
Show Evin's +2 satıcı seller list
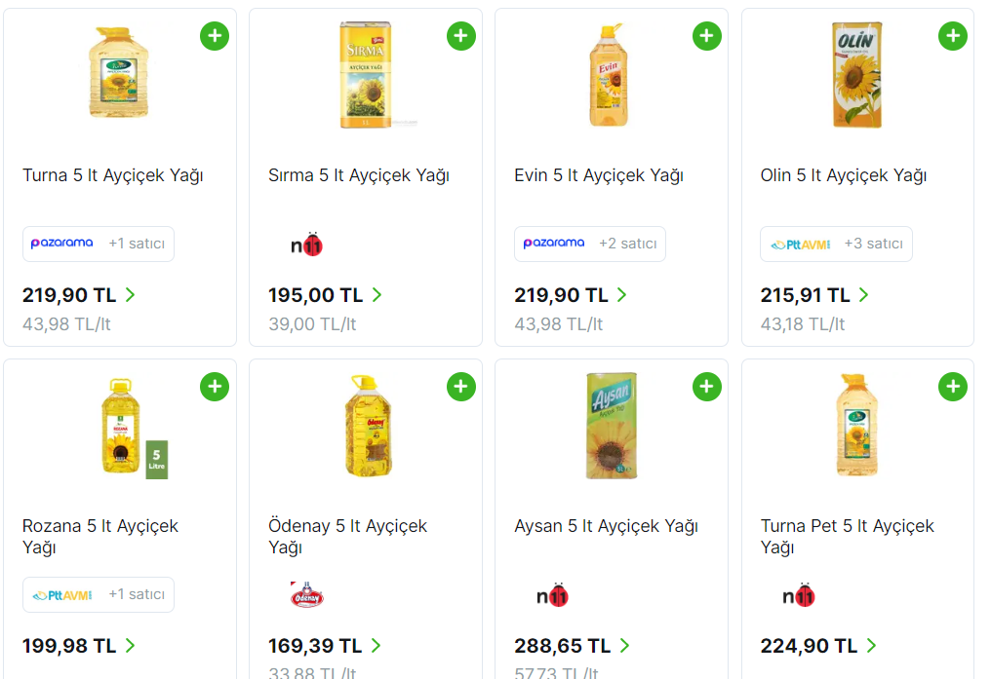(627, 244)
